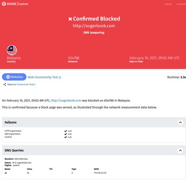Click the Control checkmark in Failures

pos(66,137)
